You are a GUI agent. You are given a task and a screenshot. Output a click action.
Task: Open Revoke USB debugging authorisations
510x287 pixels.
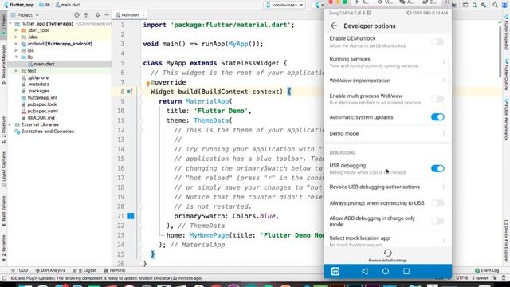[x=387, y=187]
